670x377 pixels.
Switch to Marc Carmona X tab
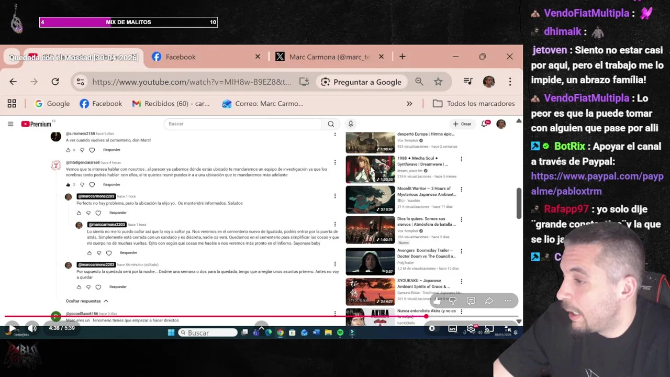[x=330, y=57]
